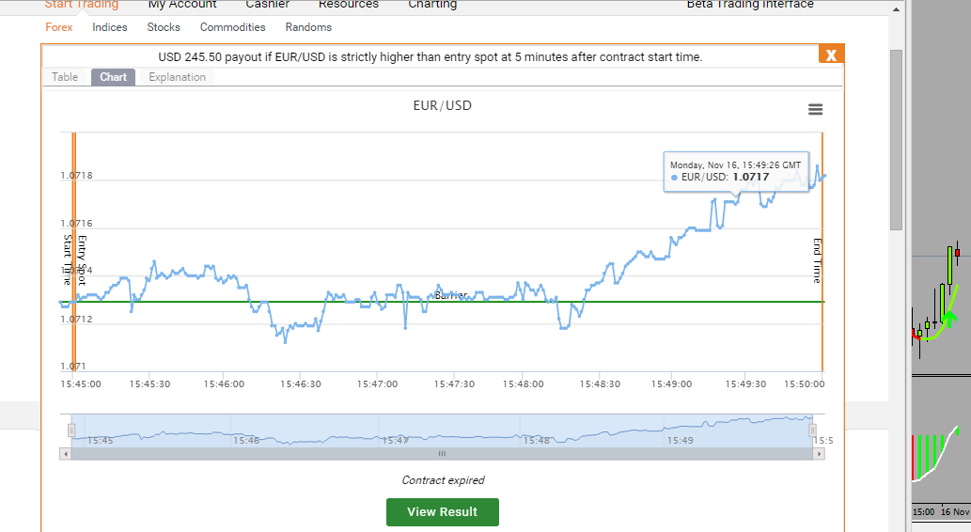971x532 pixels.
Task: Close the contract popup with X
Action: pos(831,55)
